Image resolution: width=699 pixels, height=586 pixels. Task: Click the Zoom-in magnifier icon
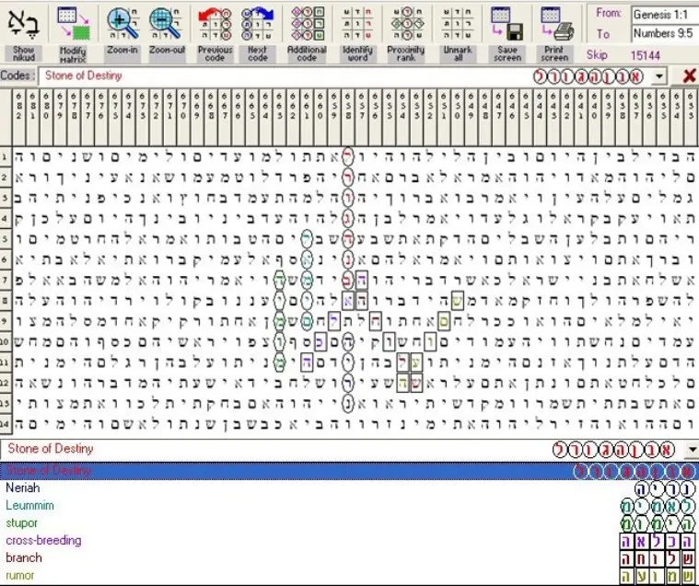tap(122, 23)
